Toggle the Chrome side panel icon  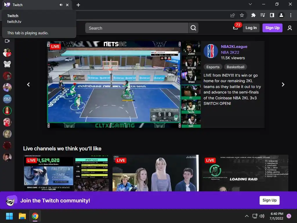pos(272,15)
